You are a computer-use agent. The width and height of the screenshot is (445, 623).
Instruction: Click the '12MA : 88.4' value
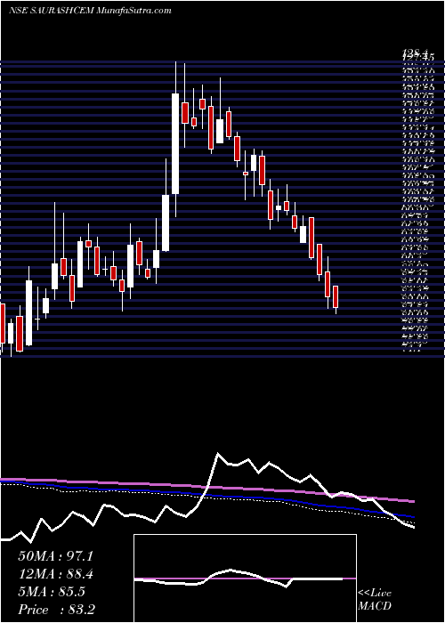click(x=55, y=574)
